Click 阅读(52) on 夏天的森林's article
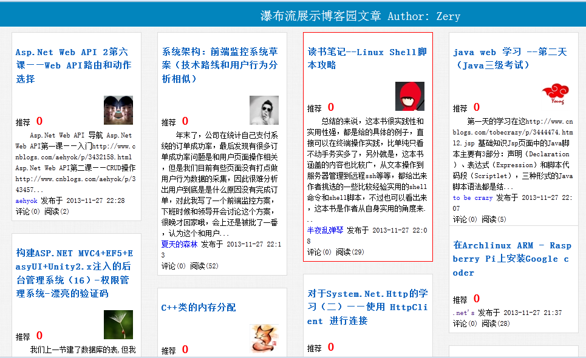586x358 pixels. (x=204, y=266)
